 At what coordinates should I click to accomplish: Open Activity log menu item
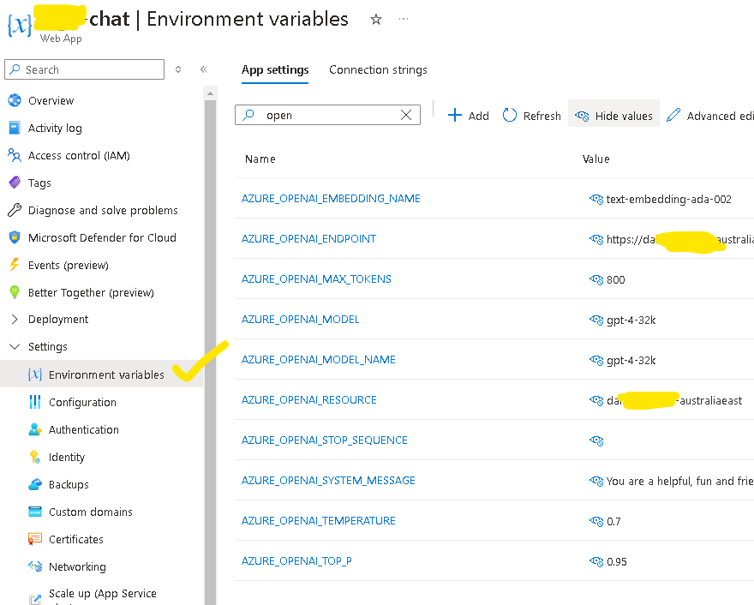(x=55, y=128)
